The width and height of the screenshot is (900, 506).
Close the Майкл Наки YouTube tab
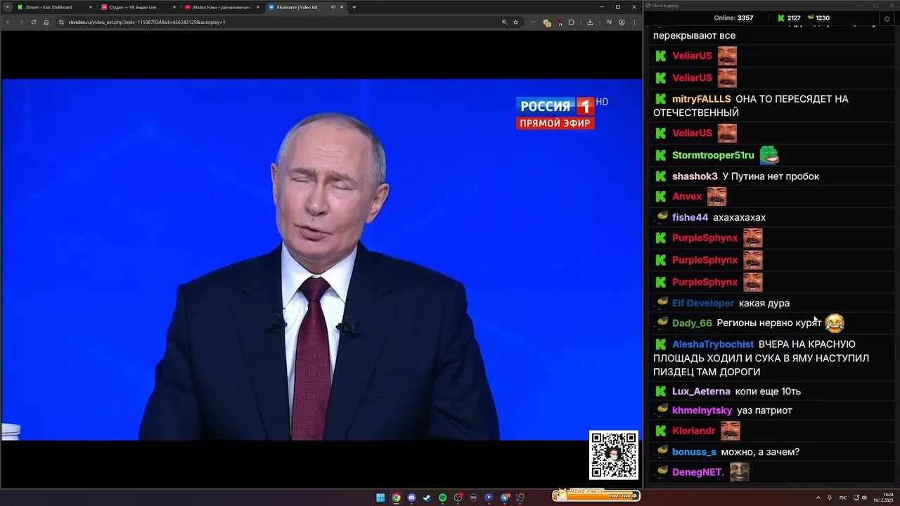(x=257, y=7)
